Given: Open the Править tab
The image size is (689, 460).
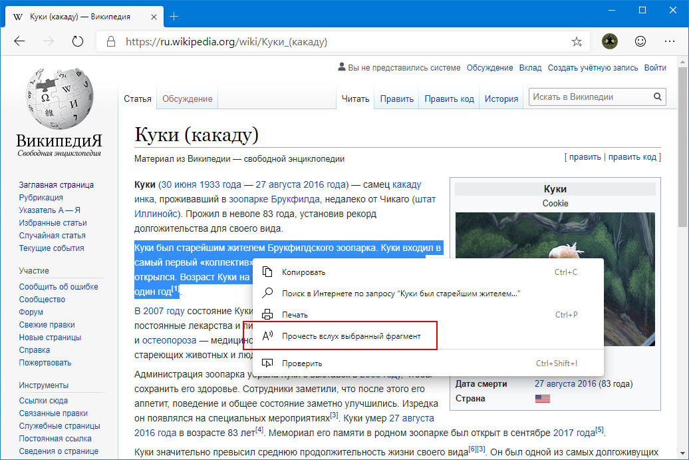Looking at the screenshot, I should click(x=397, y=99).
